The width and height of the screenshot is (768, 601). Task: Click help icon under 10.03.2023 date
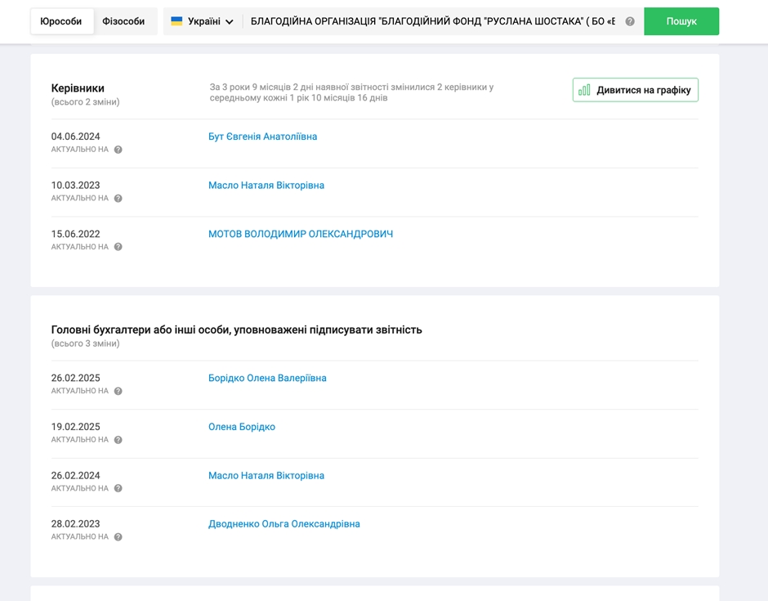click(118, 199)
